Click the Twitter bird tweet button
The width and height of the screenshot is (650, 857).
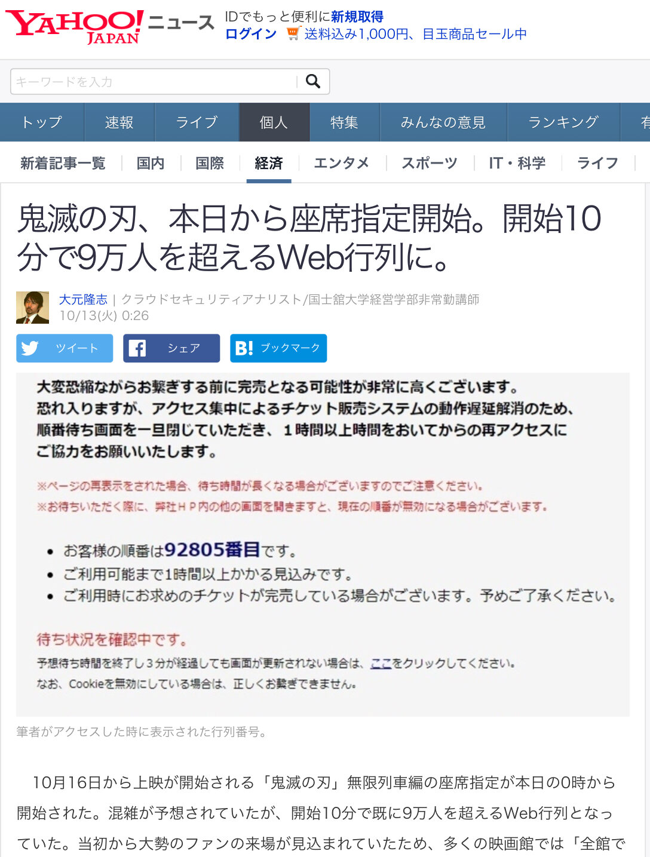pos(65,348)
